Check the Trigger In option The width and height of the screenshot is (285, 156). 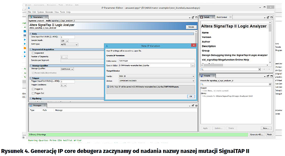(x=33, y=89)
